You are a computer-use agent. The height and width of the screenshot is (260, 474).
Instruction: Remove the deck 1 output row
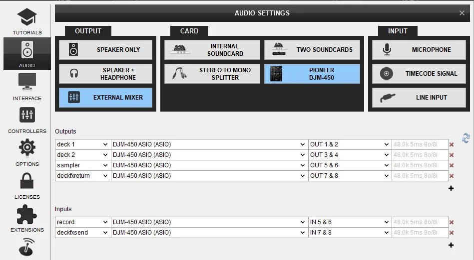[x=452, y=144]
